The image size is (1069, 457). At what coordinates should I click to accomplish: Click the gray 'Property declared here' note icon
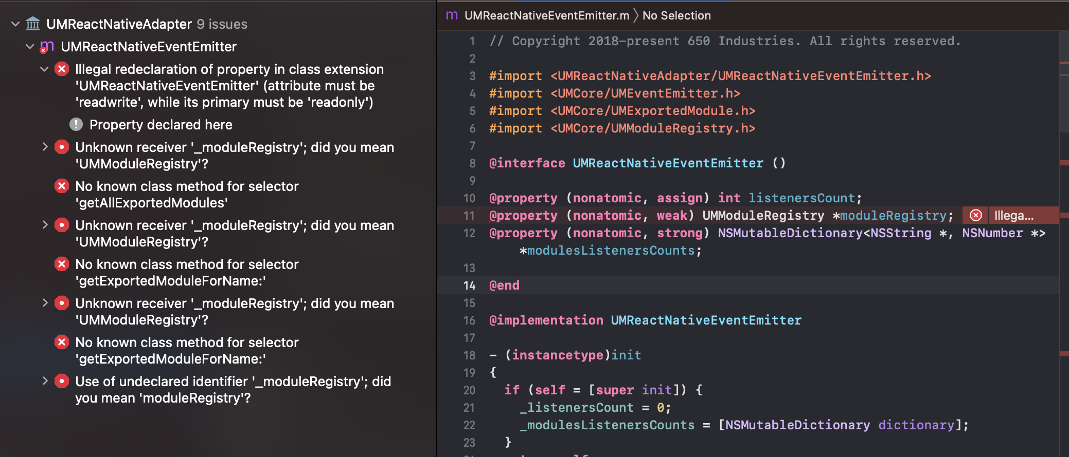click(x=76, y=124)
